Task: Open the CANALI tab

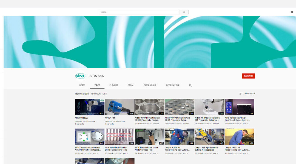Action: tap(131, 85)
